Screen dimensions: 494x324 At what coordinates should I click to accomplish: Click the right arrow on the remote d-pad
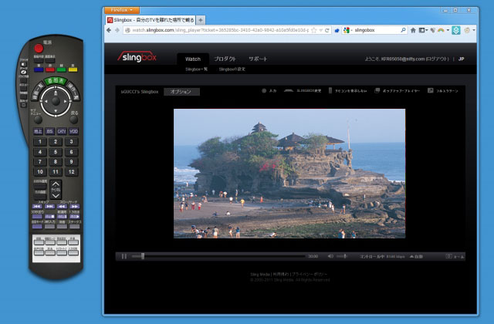click(66, 101)
